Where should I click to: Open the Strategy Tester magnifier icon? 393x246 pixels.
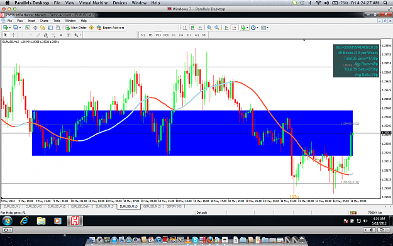click(x=58, y=28)
